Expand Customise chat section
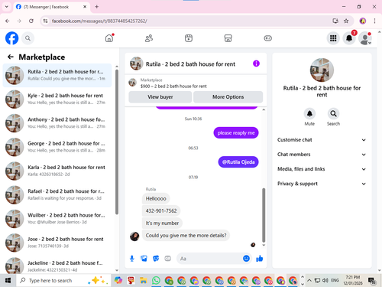Screen dimensions: 382x287 pyautogui.click(x=322, y=140)
